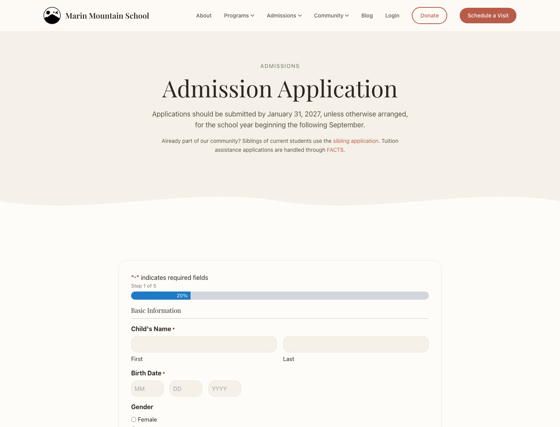Open the Login page
The image size is (560, 427).
click(392, 16)
